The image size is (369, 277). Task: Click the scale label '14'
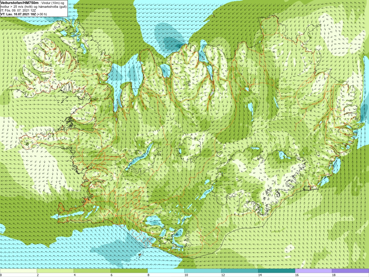pyautogui.click(x=260, y=275)
